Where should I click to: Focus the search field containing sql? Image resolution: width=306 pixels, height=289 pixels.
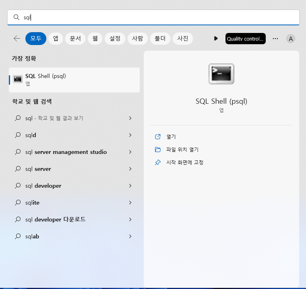click(x=153, y=17)
